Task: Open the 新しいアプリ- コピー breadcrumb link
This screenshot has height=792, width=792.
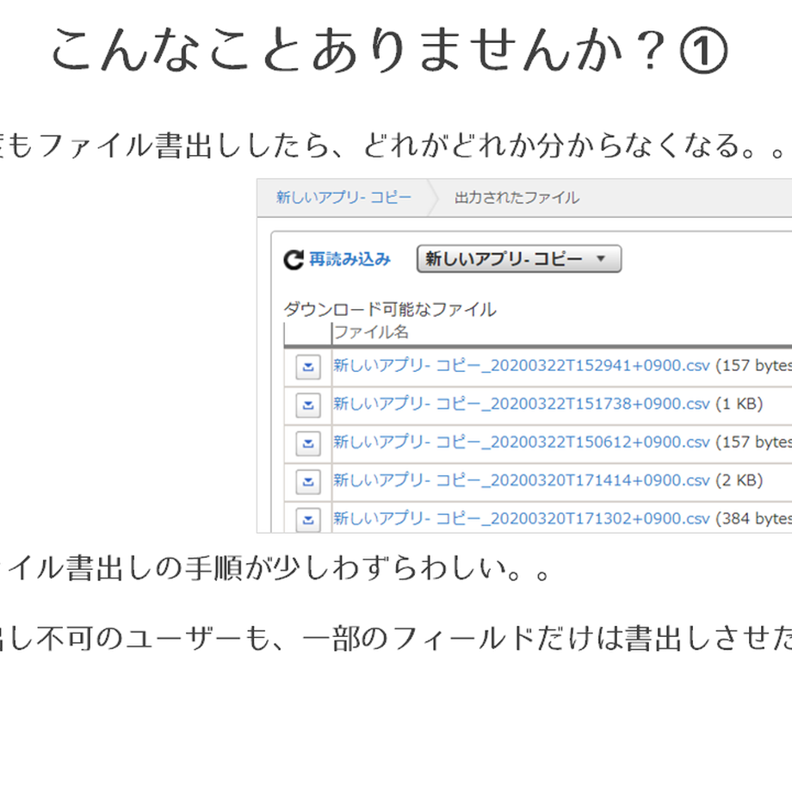Action: coord(343,197)
